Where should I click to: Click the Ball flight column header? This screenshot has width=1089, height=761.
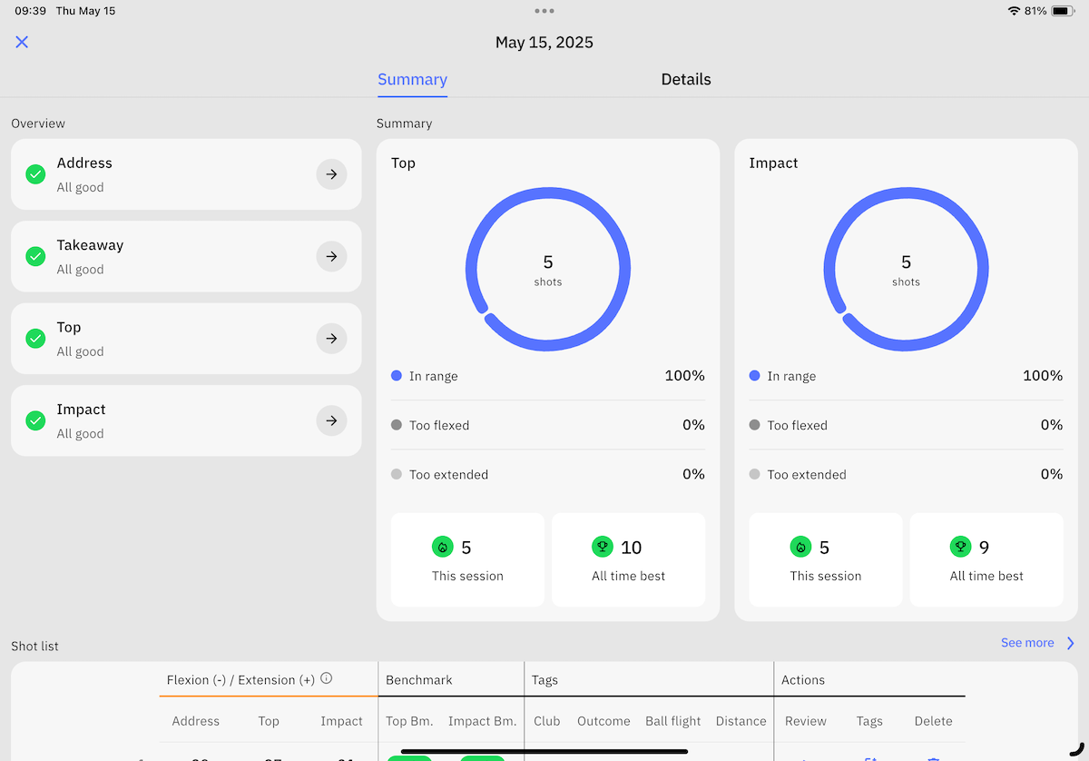click(x=673, y=721)
